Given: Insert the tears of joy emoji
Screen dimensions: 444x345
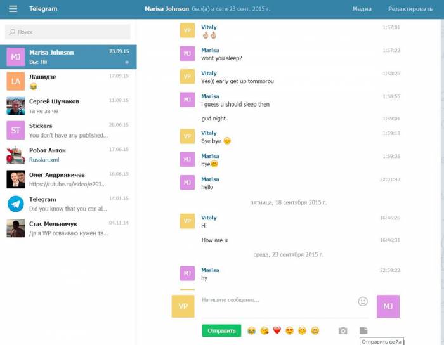Looking at the screenshot, I should point(251,330).
